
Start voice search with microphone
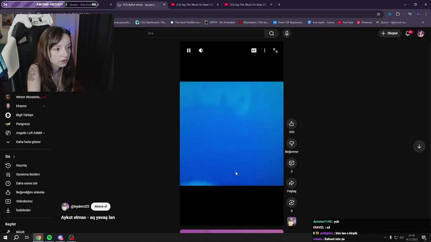coord(287,33)
